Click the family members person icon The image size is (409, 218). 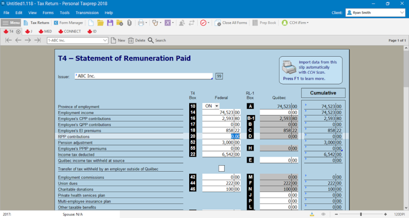pos(182,23)
